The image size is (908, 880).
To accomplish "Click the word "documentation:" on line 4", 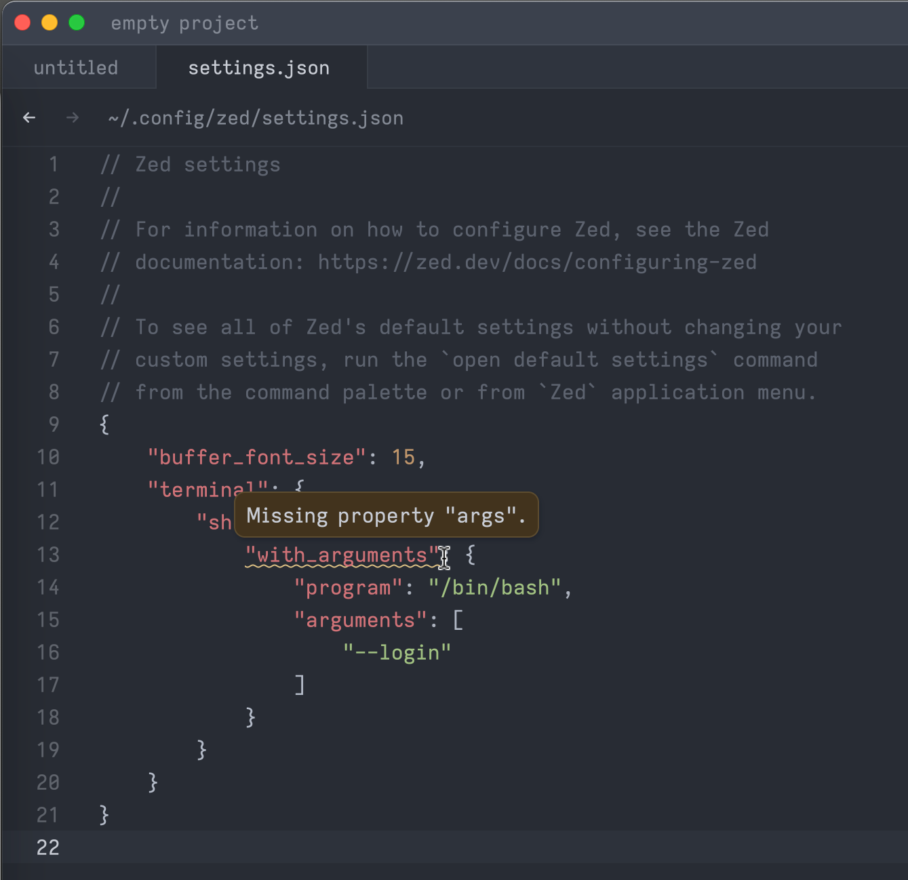I will [220, 262].
